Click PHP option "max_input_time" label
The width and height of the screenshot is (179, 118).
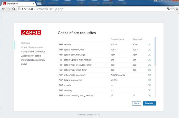[73, 70]
